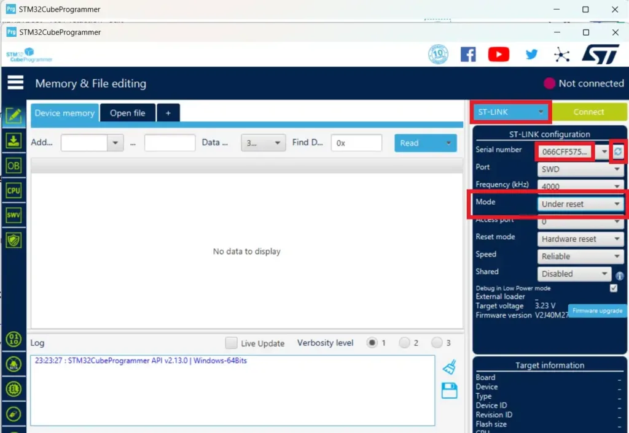Toggle the Live Update checkbox
Viewport: 629px width, 433px height.
coord(231,343)
